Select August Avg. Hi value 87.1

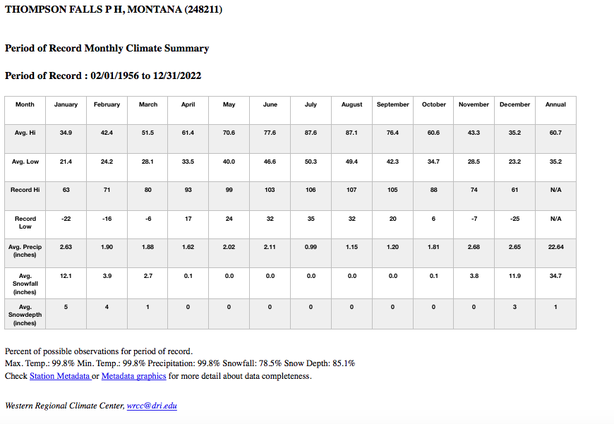coord(351,133)
